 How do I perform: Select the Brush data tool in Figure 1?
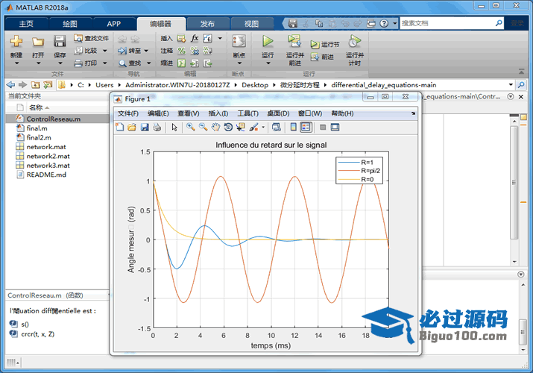pyautogui.click(x=253, y=127)
